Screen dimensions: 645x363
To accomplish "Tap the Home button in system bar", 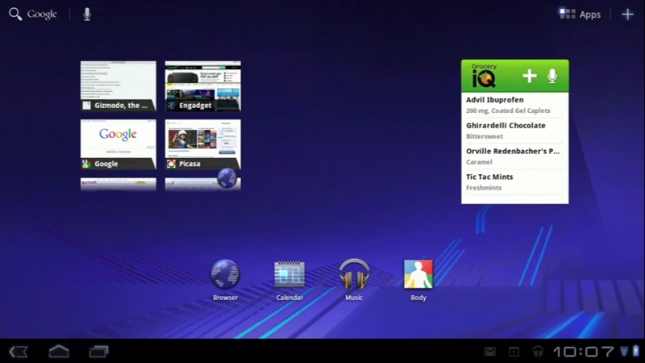I will click(59, 351).
